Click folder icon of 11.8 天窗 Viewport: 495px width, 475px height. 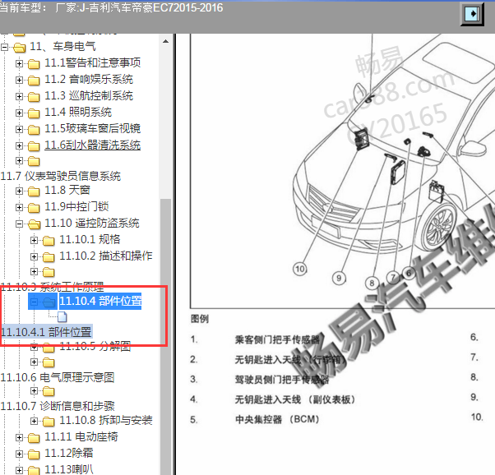[x=34, y=191]
